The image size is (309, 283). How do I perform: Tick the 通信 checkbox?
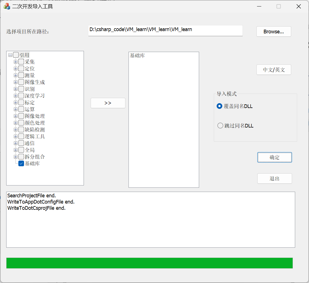21,143
